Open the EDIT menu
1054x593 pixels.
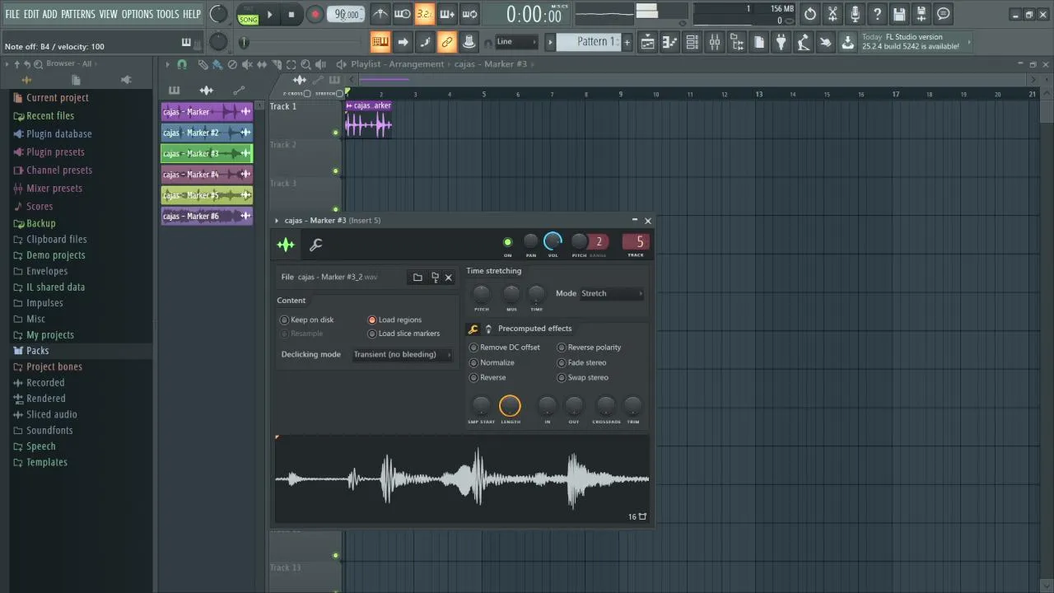[x=31, y=14]
